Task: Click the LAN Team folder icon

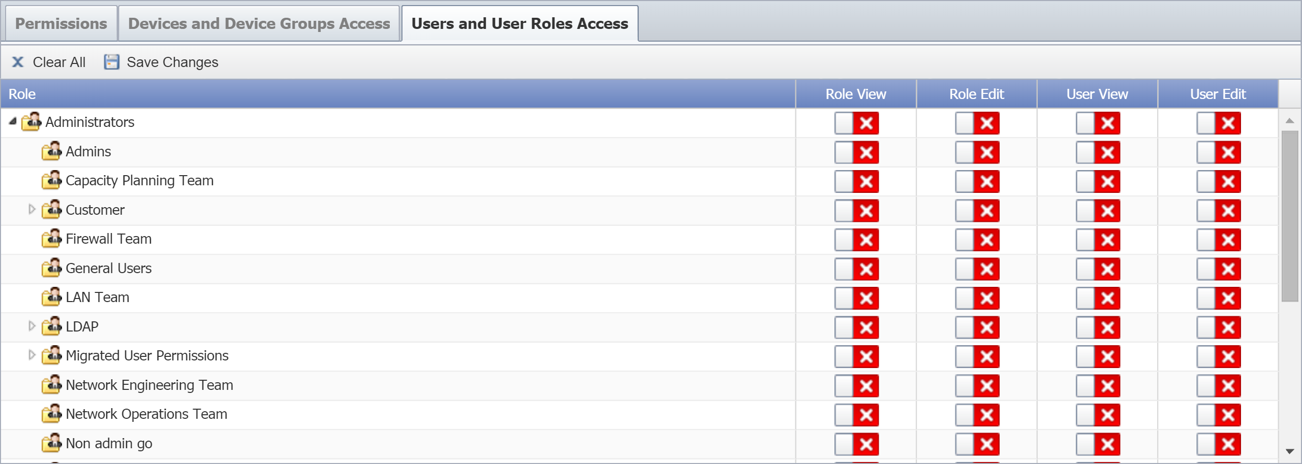Action: (x=51, y=297)
